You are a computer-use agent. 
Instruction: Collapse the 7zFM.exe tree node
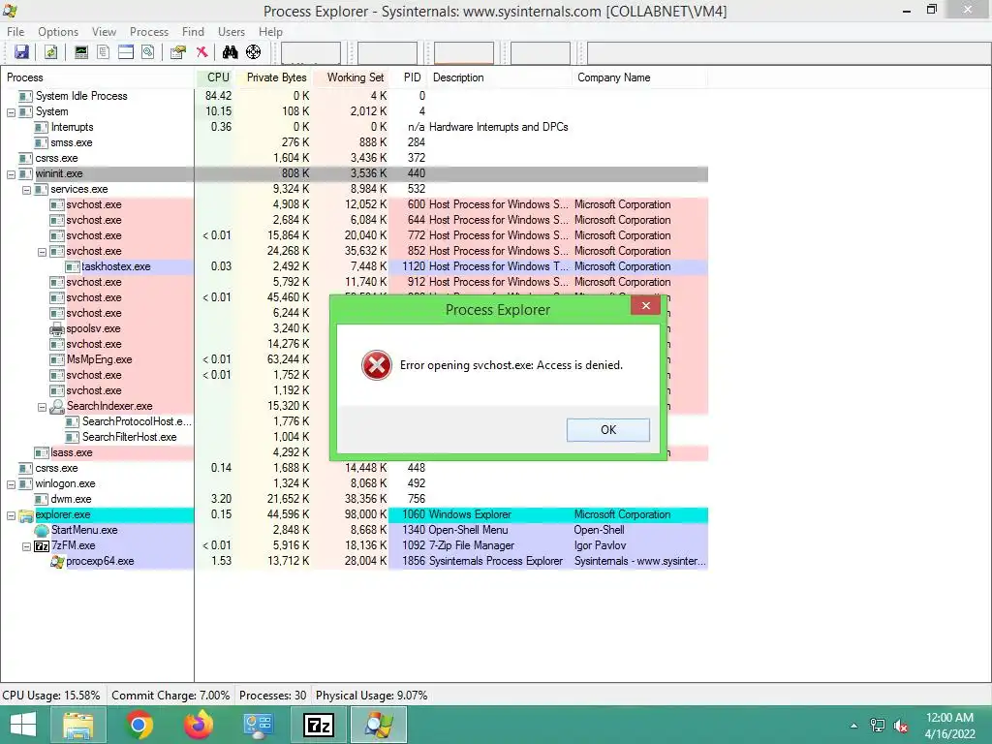(x=26, y=546)
